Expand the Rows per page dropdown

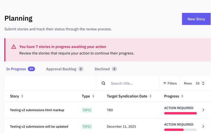click(x=200, y=83)
